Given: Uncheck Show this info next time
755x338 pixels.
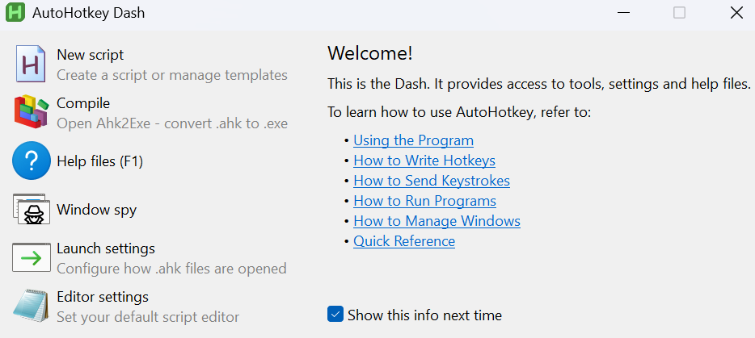Looking at the screenshot, I should (335, 315).
